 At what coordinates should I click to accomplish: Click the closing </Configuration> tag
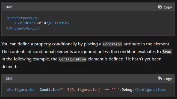pos(149,90)
